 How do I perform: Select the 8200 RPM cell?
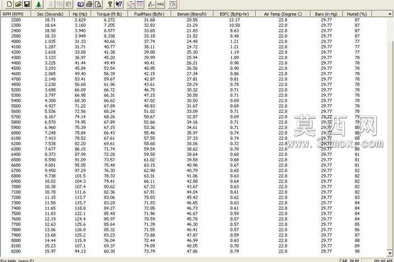pos(16,251)
